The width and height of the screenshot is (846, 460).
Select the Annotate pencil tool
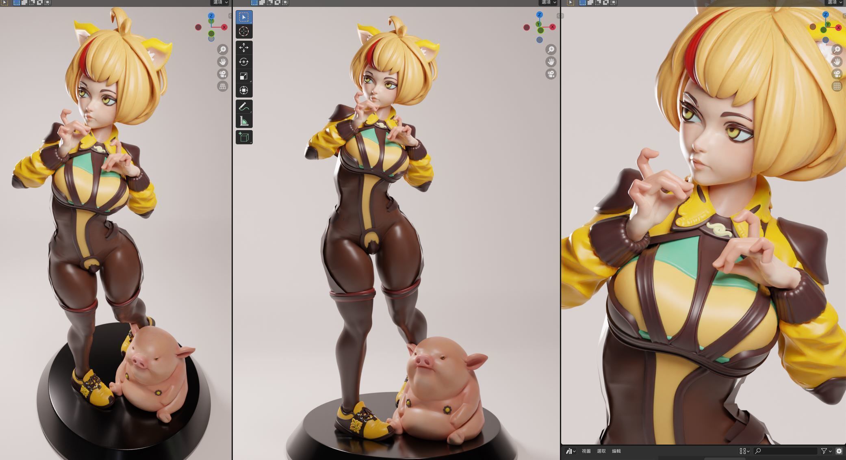point(244,106)
